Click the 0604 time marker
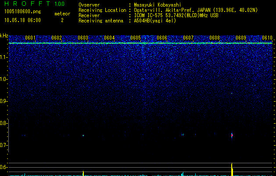This screenshot has width=276, height=176. coord(109,38)
